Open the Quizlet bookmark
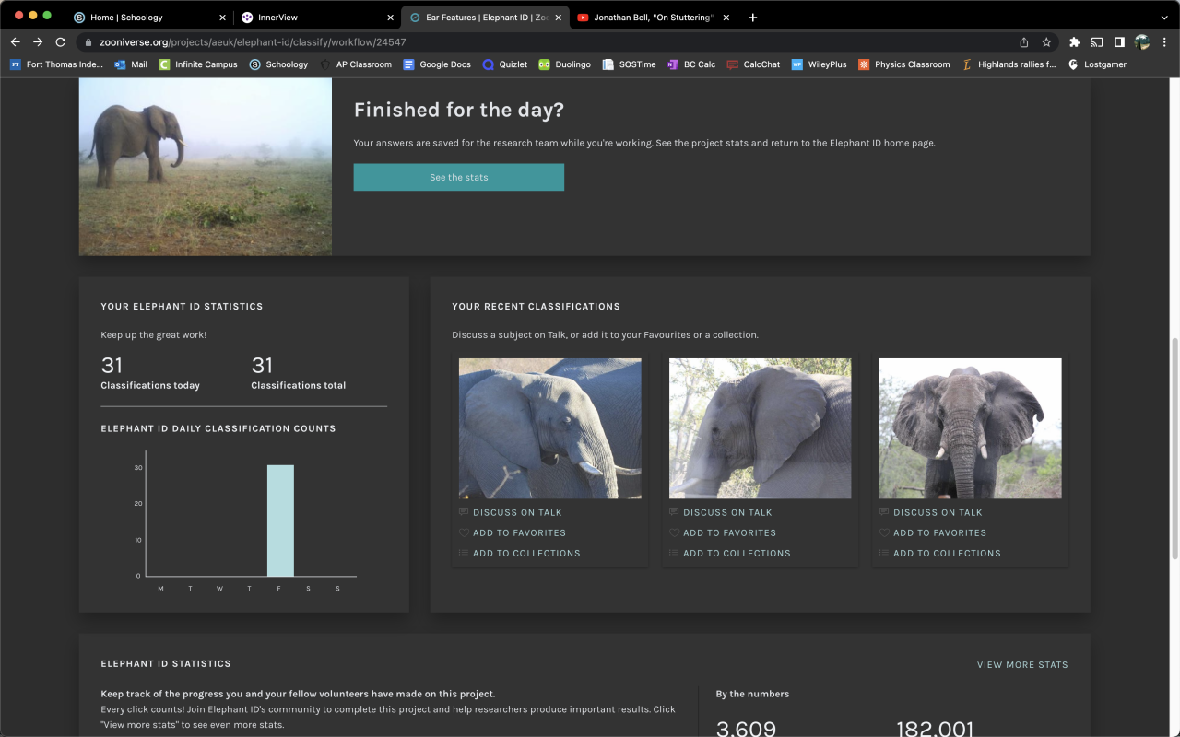1180x737 pixels. pos(505,64)
